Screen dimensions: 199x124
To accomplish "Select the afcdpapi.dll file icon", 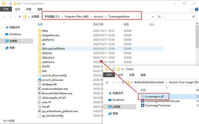I will (x=39, y=84).
